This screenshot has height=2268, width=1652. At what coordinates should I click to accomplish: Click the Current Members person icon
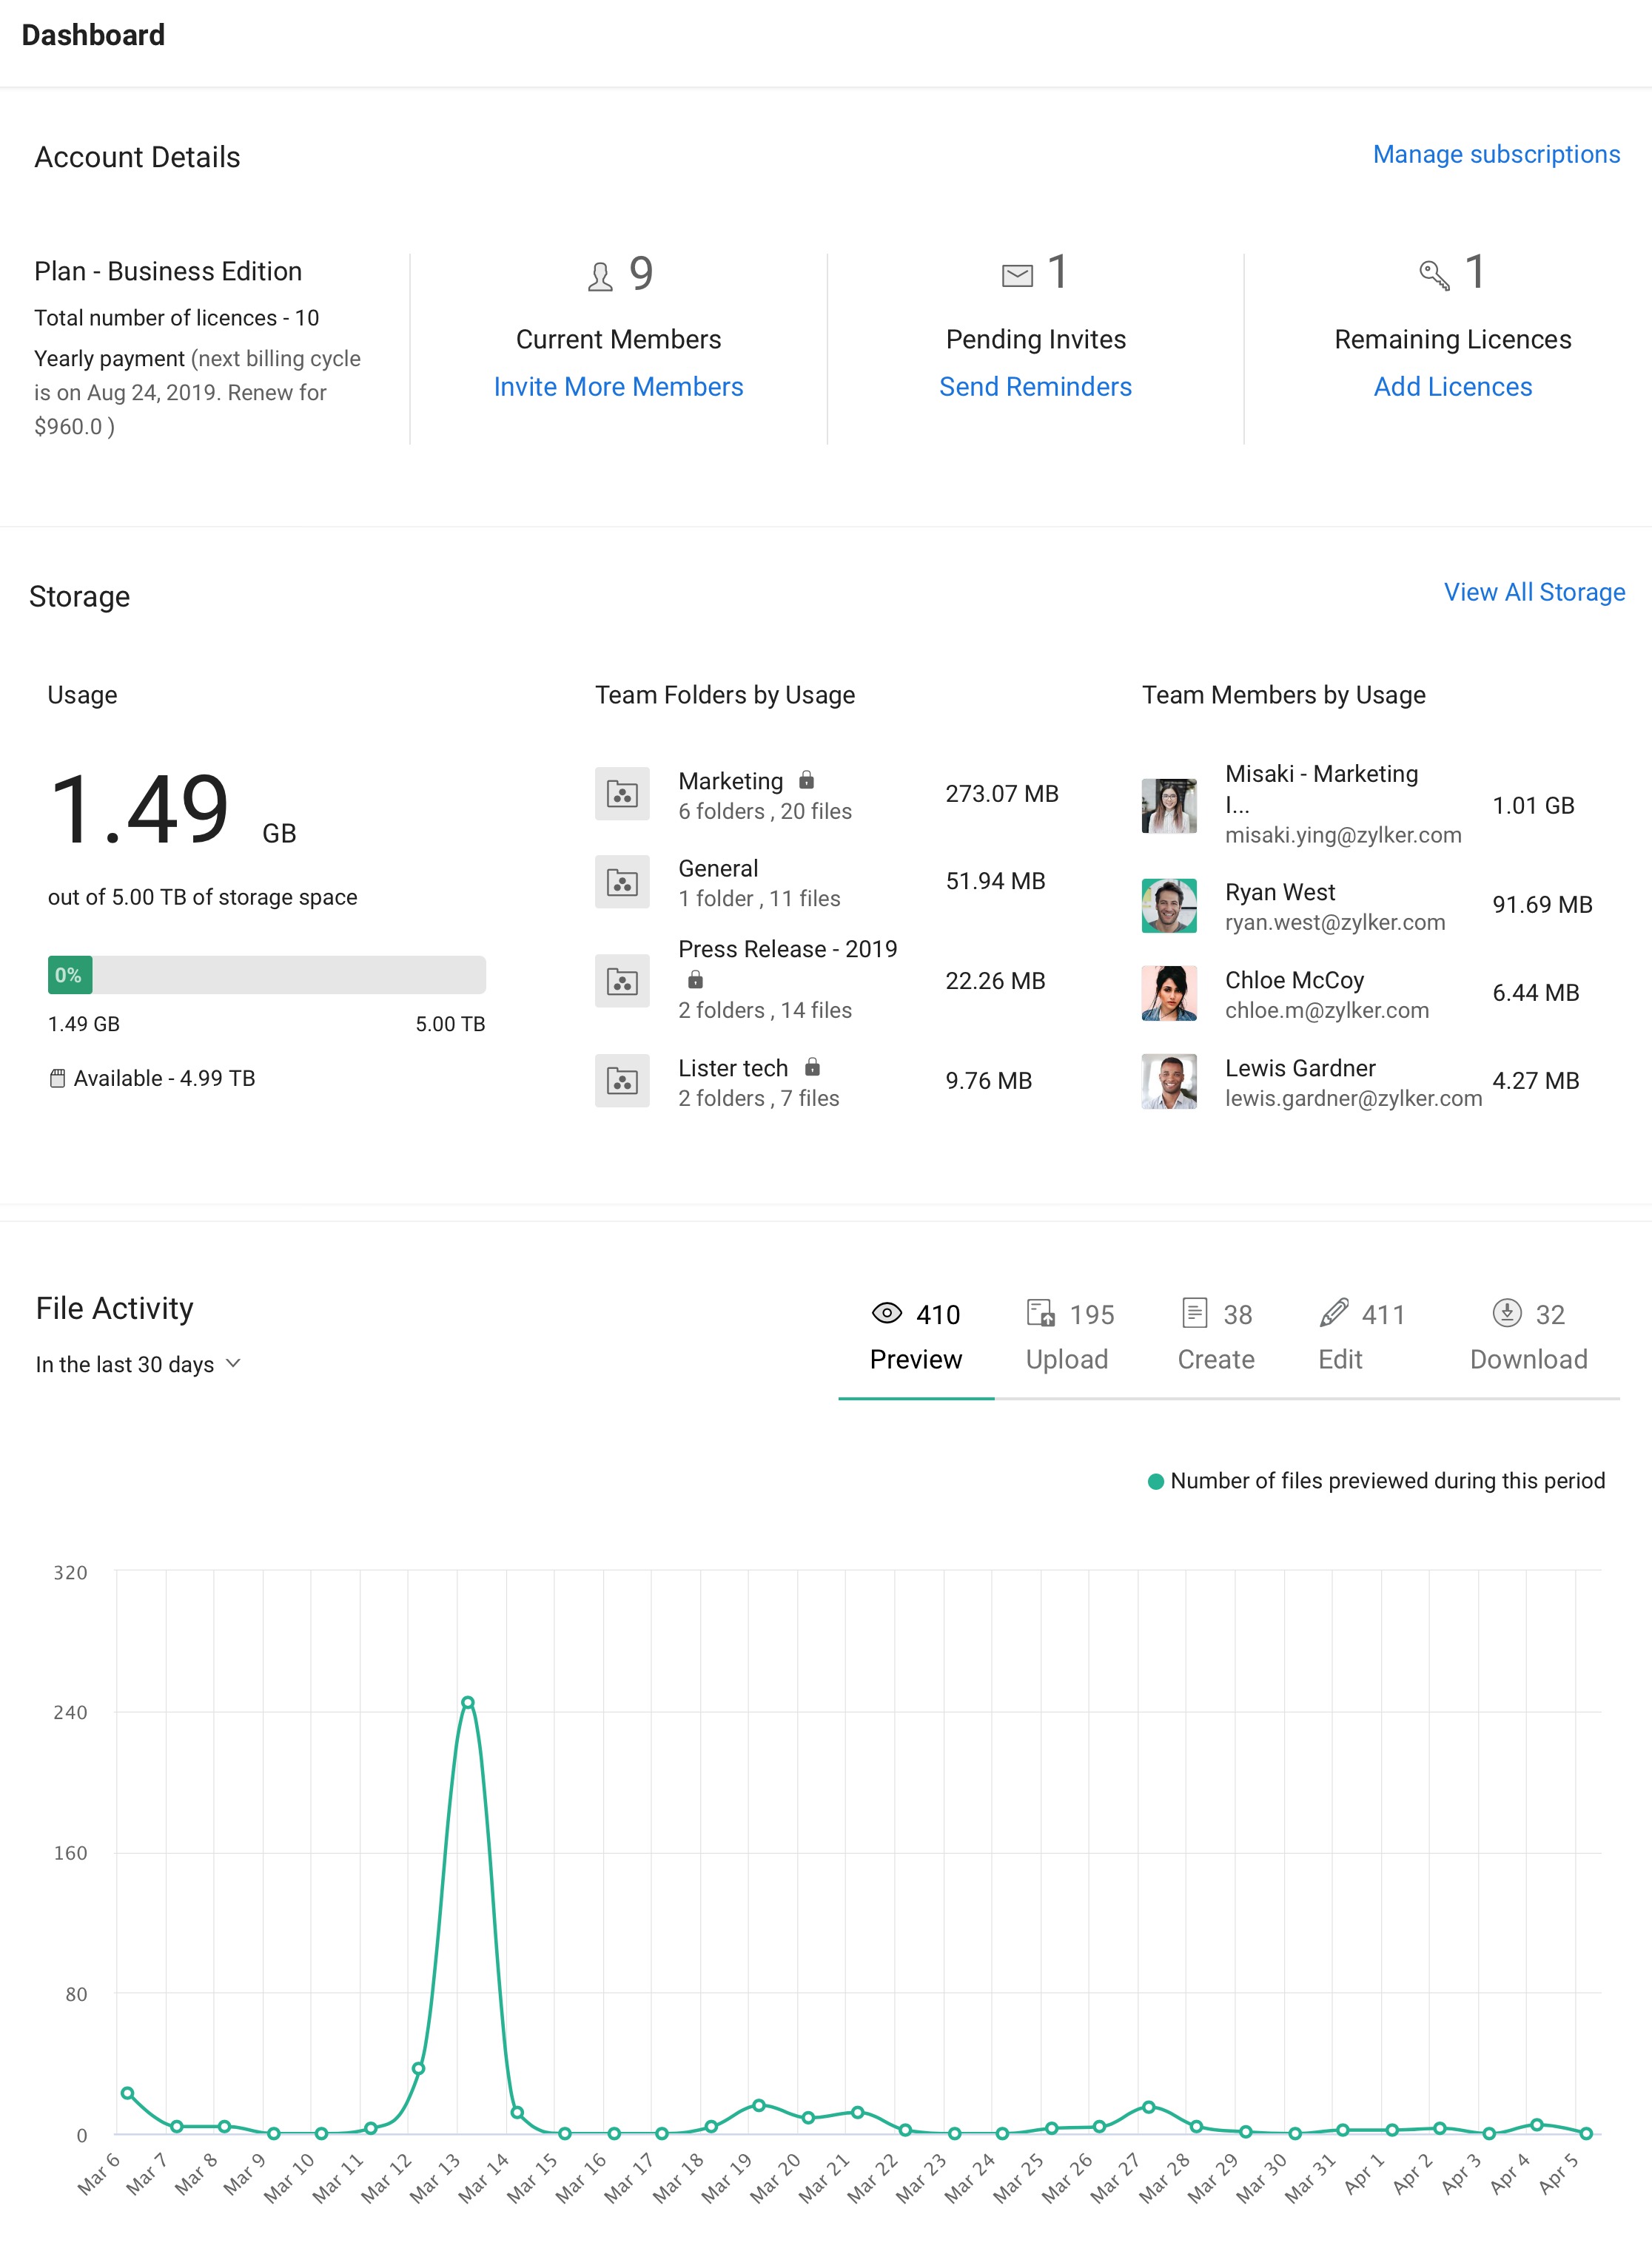(x=600, y=276)
